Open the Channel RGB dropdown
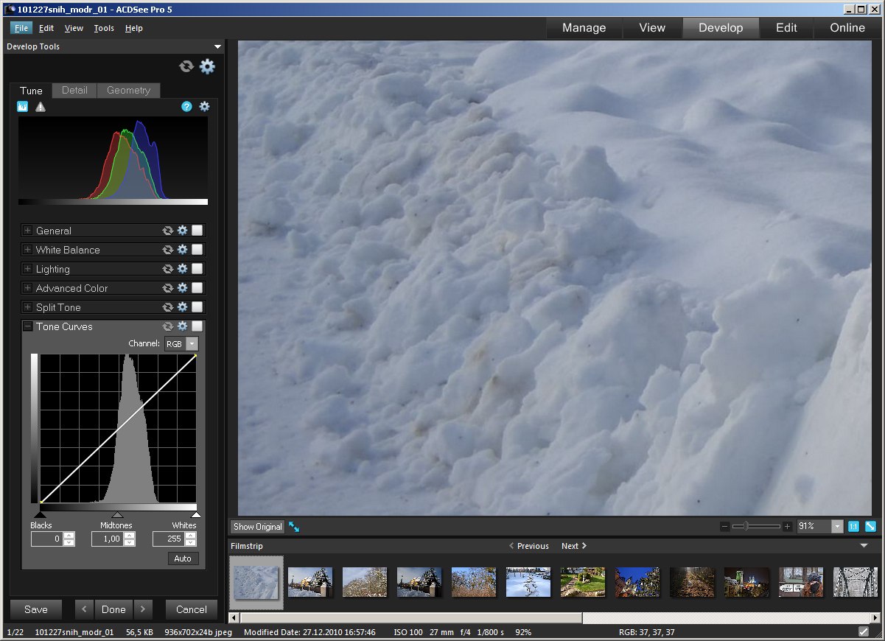 (x=192, y=343)
